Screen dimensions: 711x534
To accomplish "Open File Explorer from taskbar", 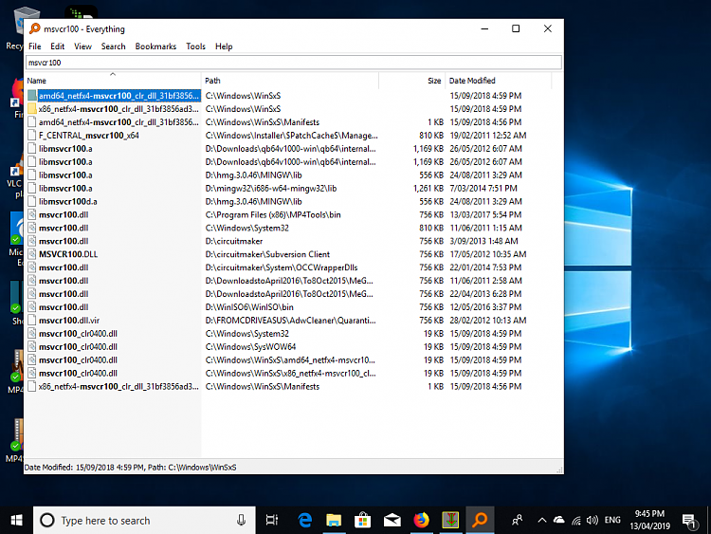I will 334,521.
